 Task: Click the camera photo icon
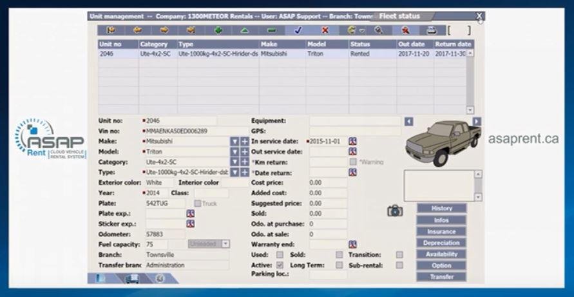pyautogui.click(x=395, y=211)
